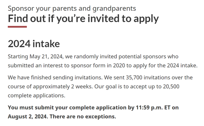This screenshot has width=204, height=126.
Task: Click bold 'There are no exceptions.' sentence
Action: click(83, 116)
